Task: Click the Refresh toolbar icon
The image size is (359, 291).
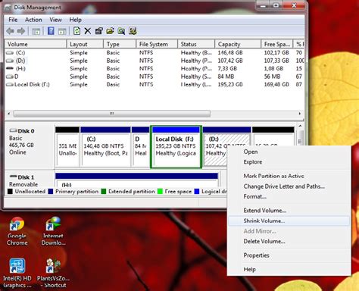Action: [x=76, y=31]
